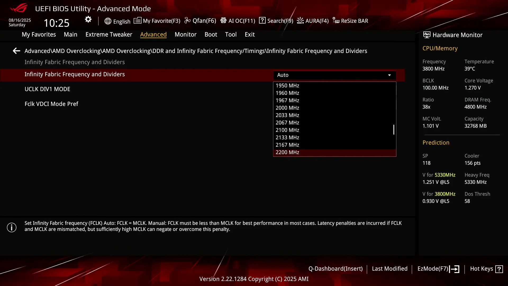Choose 2167 MHz from the list
The height and width of the screenshot is (286, 508).
(x=334, y=145)
